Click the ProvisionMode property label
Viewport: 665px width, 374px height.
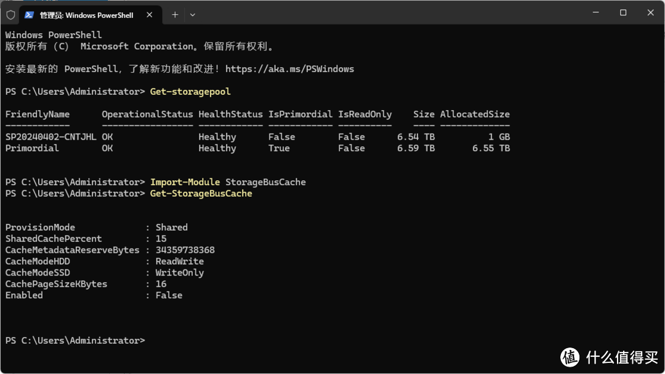tap(40, 228)
